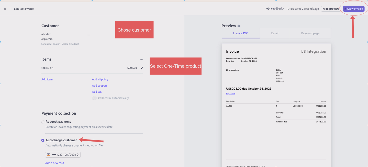Select the Autocharge customer radio option
This screenshot has width=368, height=167.
click(x=43, y=140)
